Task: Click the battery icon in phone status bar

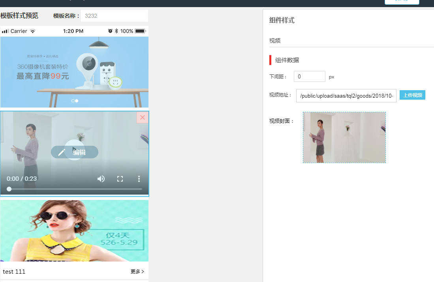Action: [x=140, y=31]
